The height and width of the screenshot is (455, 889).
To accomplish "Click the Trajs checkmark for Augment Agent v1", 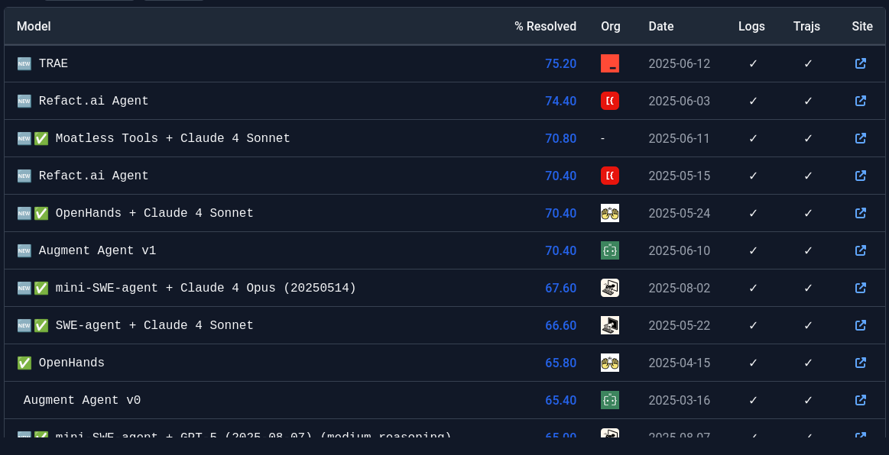I will [x=808, y=250].
